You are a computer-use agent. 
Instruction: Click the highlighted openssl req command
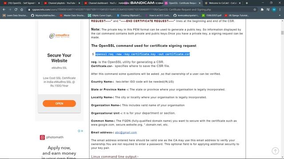point(142,54)
